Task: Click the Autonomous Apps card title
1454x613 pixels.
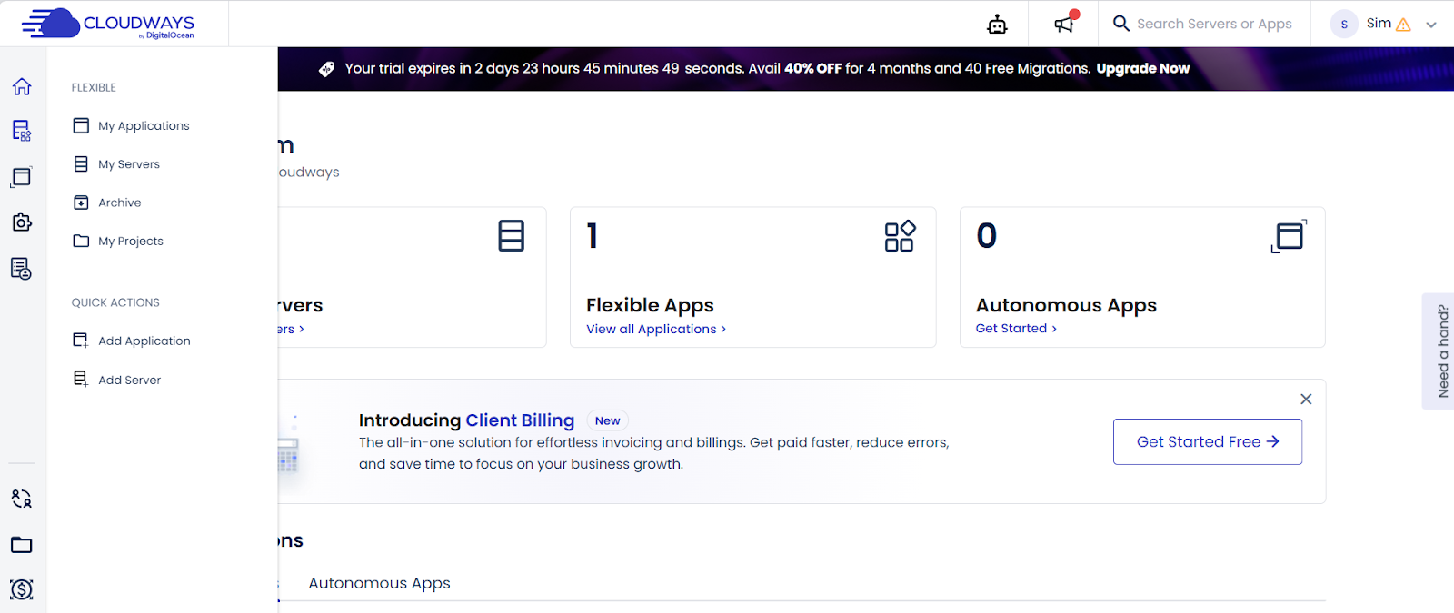Action: (x=1066, y=305)
